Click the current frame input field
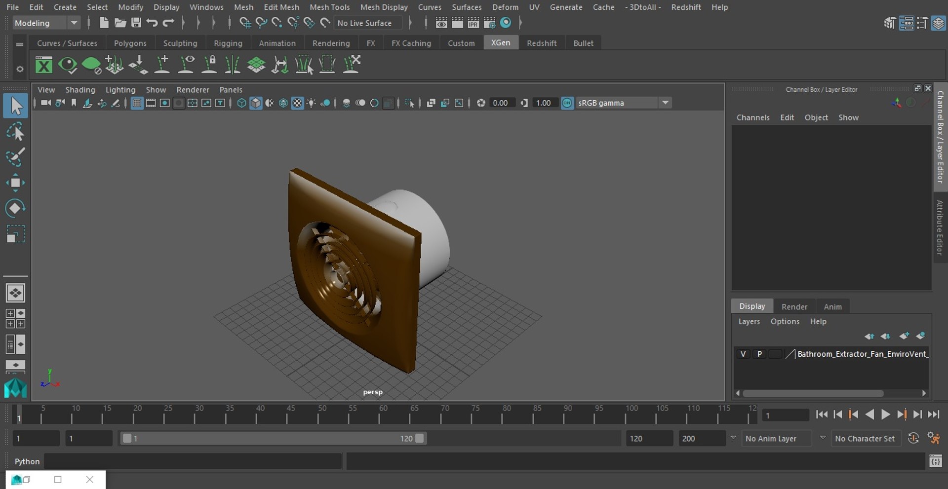948x489 pixels. click(785, 415)
